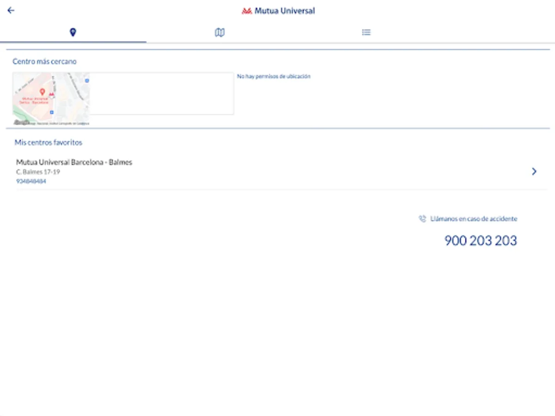The width and height of the screenshot is (555, 416).
Task: Call emergency number 900 203 203
Action: (481, 240)
